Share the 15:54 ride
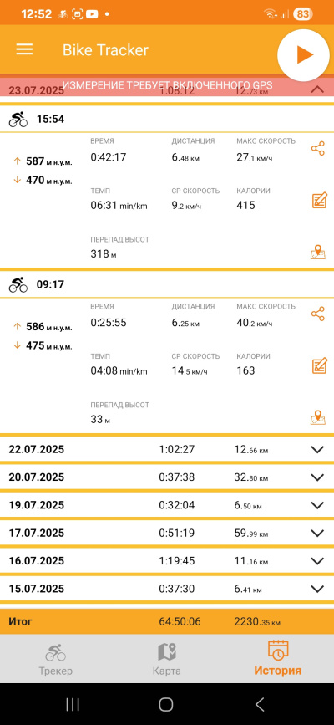This screenshot has width=334, height=725. pyautogui.click(x=318, y=149)
